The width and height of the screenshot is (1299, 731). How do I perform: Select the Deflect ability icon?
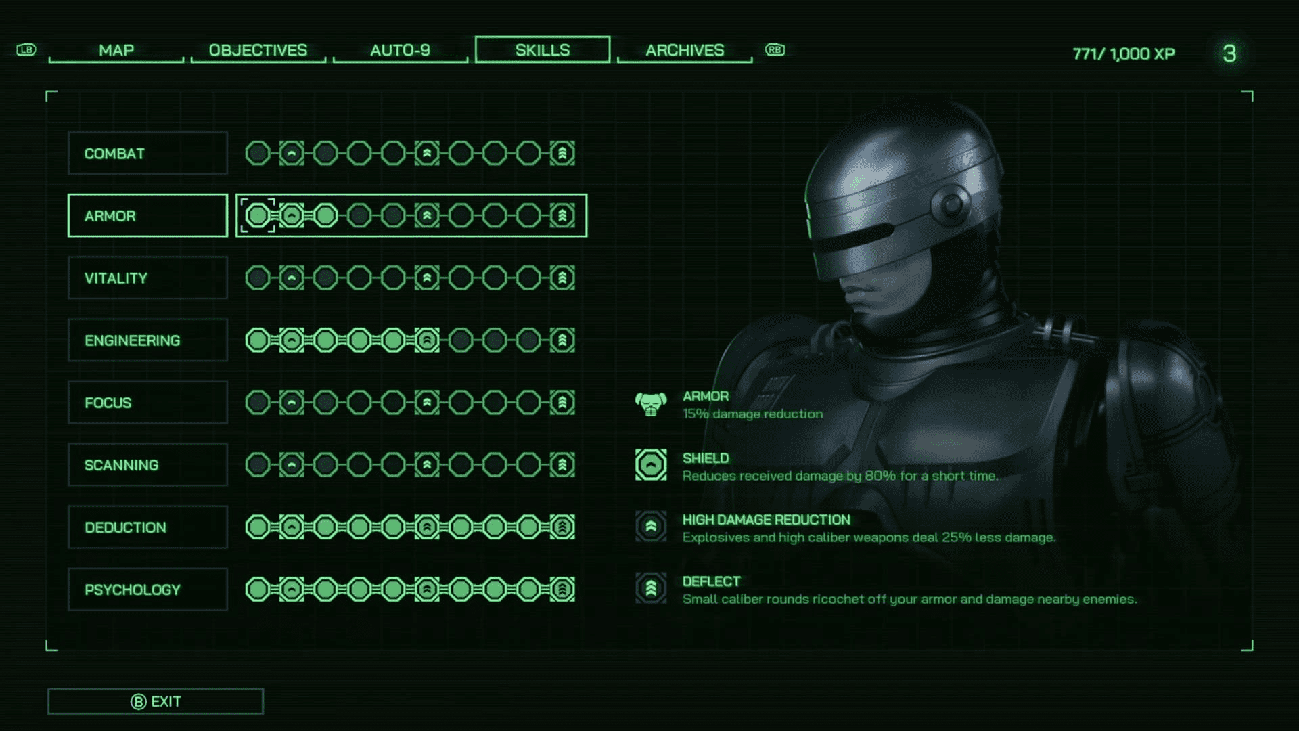click(650, 589)
